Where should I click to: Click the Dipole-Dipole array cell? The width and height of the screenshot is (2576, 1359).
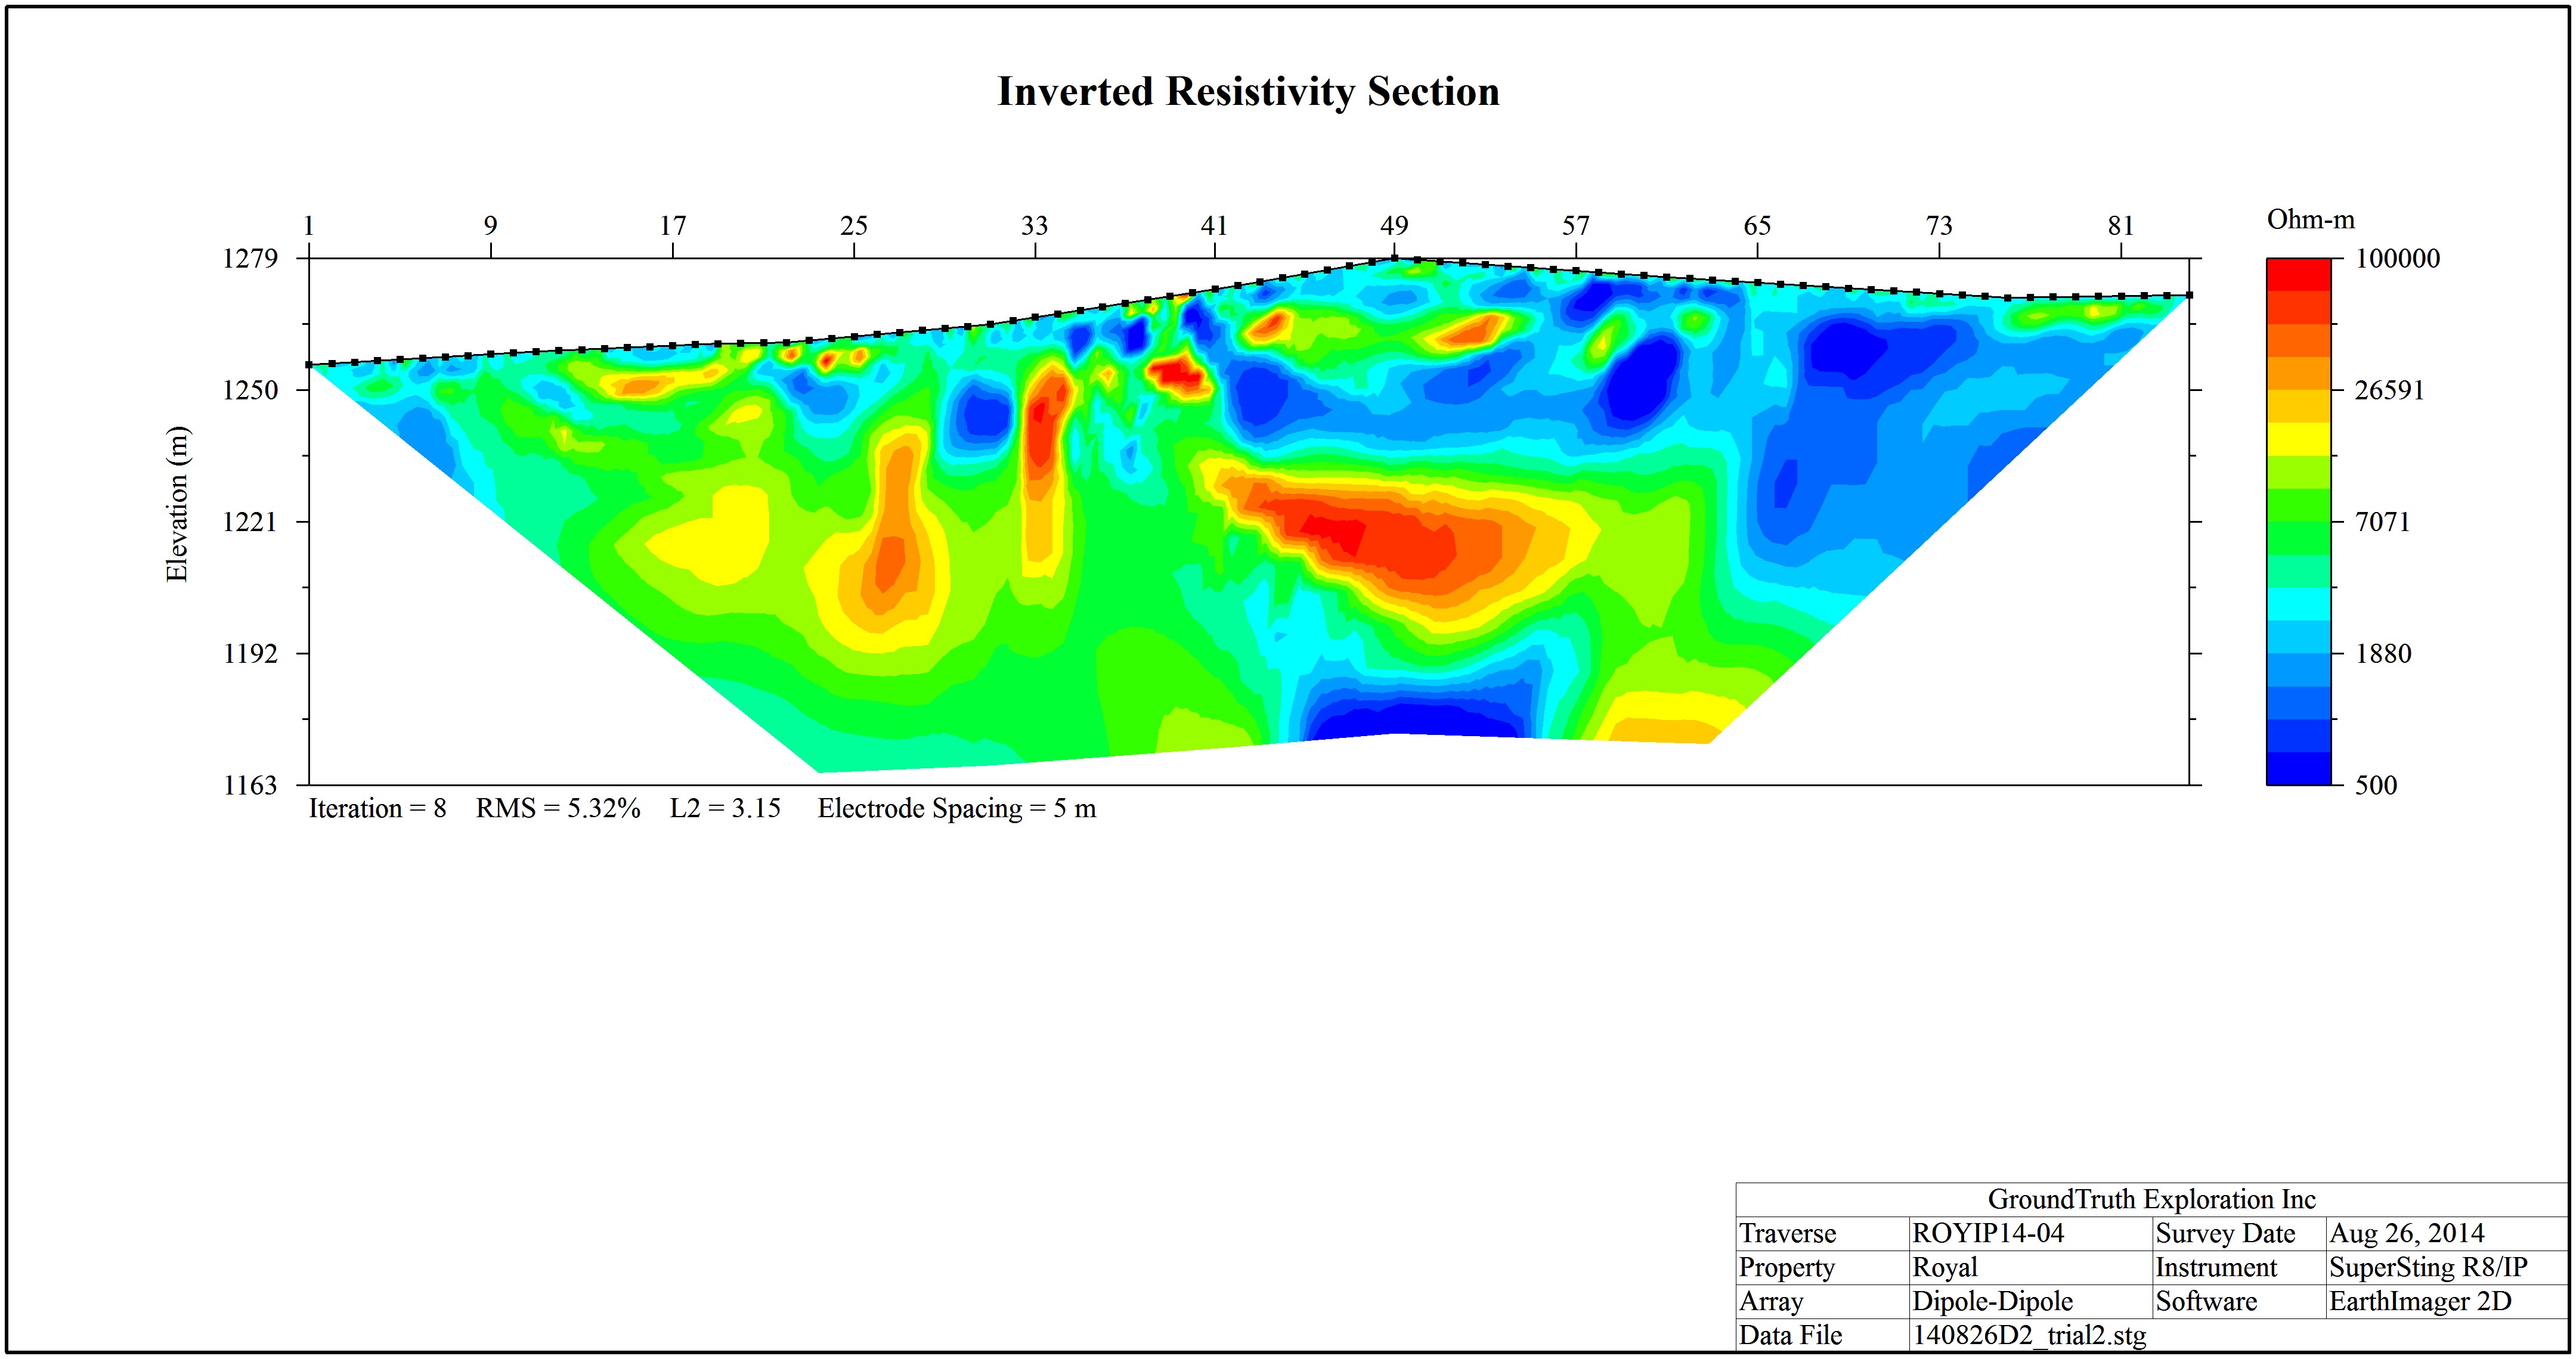[1992, 1301]
